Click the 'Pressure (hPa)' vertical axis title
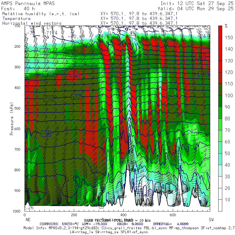Image resolution: width=235 pixels, height=235 pixels. click(11, 119)
